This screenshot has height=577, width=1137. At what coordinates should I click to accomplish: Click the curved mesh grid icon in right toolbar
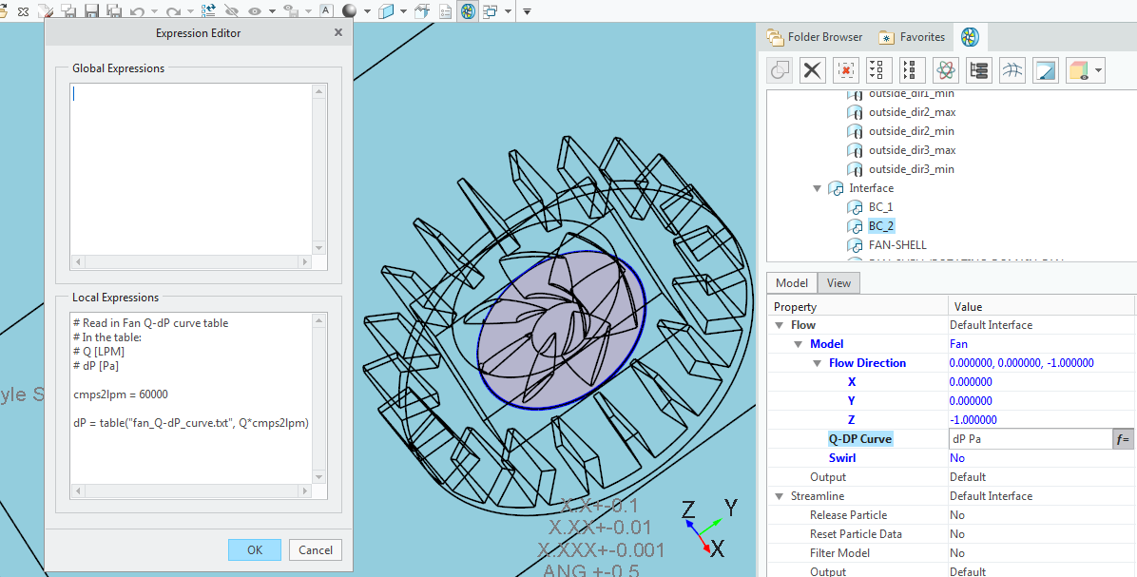(x=1012, y=69)
